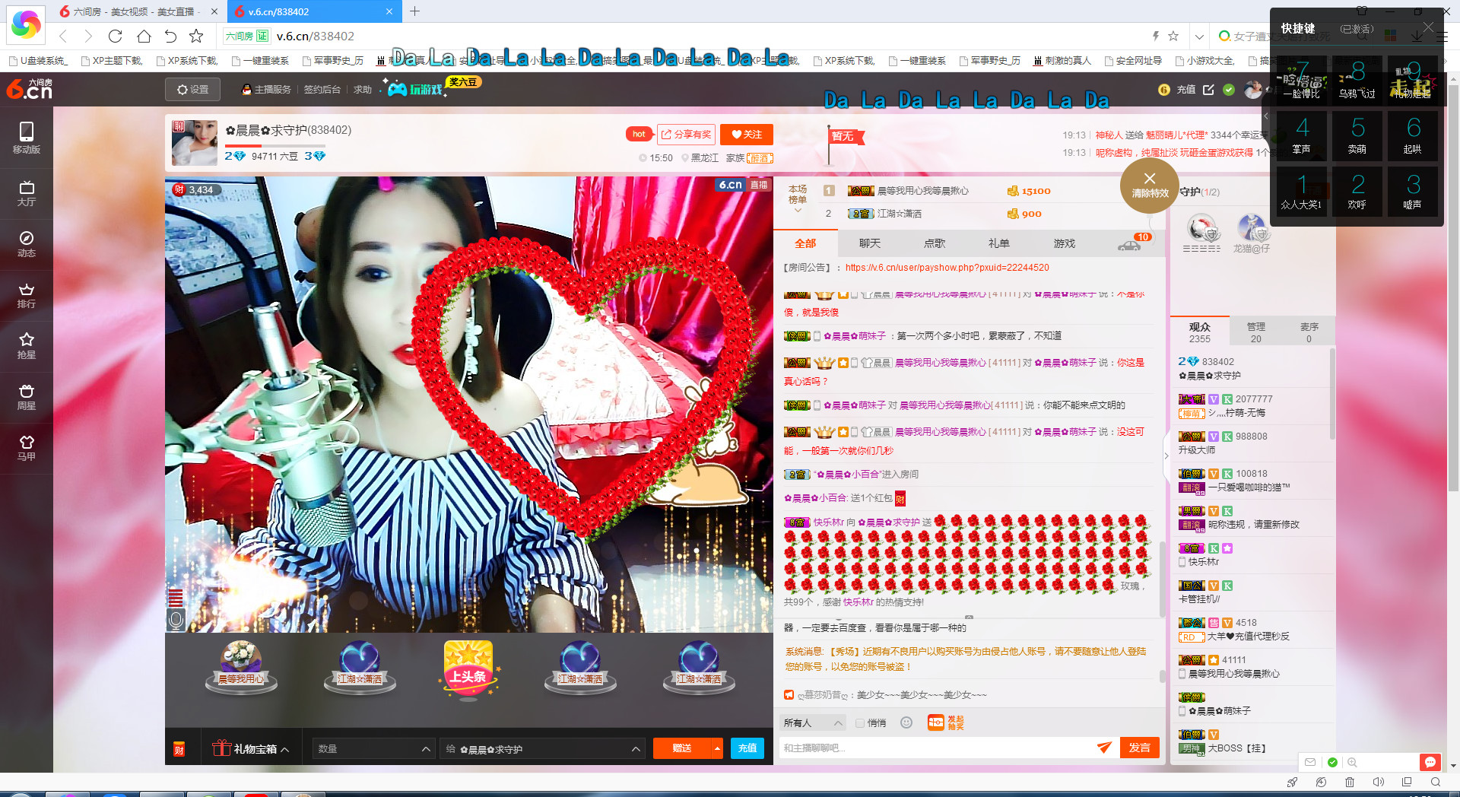The image size is (1460, 797).
Task: Open the 数量 quantity dropdown
Action: 374,748
